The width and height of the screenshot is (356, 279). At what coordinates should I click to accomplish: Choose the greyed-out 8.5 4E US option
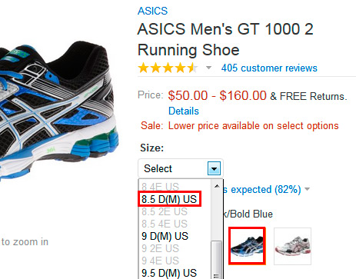coord(165,224)
